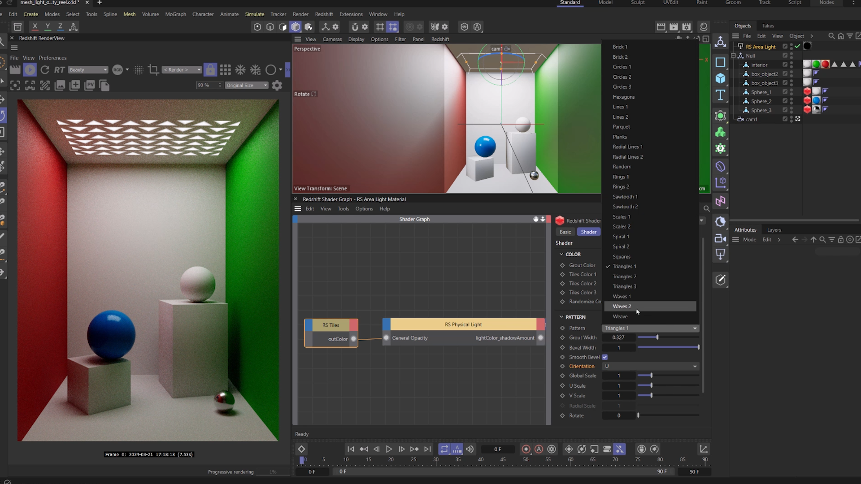Select Weave pattern entry

tap(650, 316)
